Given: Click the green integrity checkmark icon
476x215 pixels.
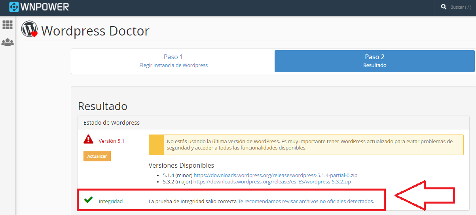Looking at the screenshot, I should click(x=88, y=200).
